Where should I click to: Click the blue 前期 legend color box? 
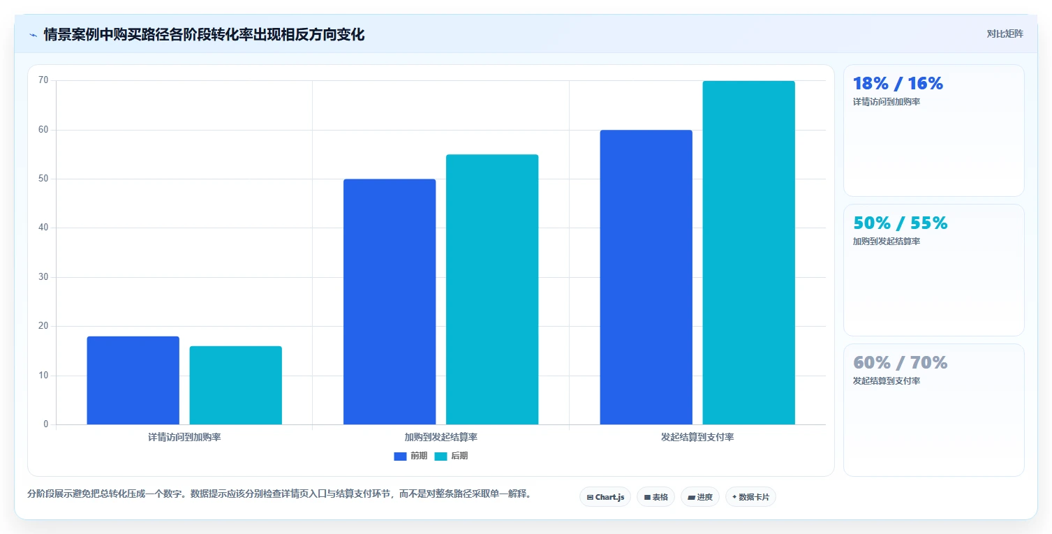click(x=400, y=456)
